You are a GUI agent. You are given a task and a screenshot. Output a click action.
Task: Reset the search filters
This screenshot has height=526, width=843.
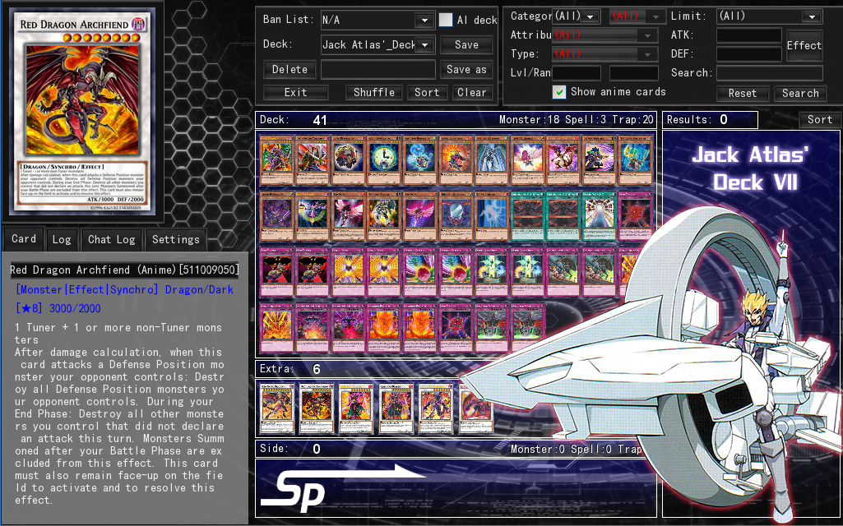[x=743, y=94]
